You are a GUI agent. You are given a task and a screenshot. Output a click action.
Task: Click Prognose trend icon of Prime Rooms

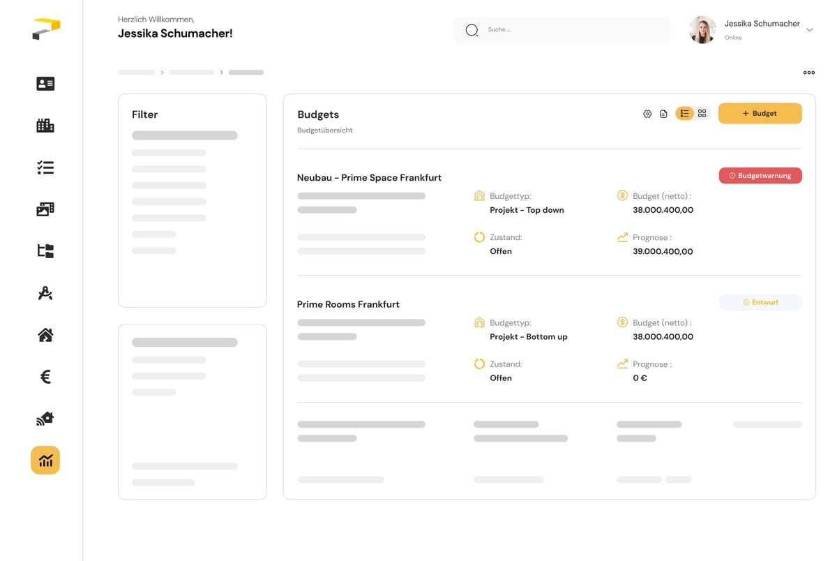622,364
